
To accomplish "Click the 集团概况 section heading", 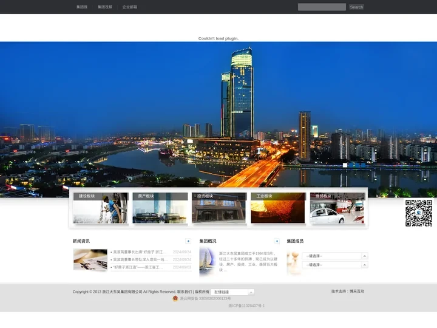I will pos(208,241).
